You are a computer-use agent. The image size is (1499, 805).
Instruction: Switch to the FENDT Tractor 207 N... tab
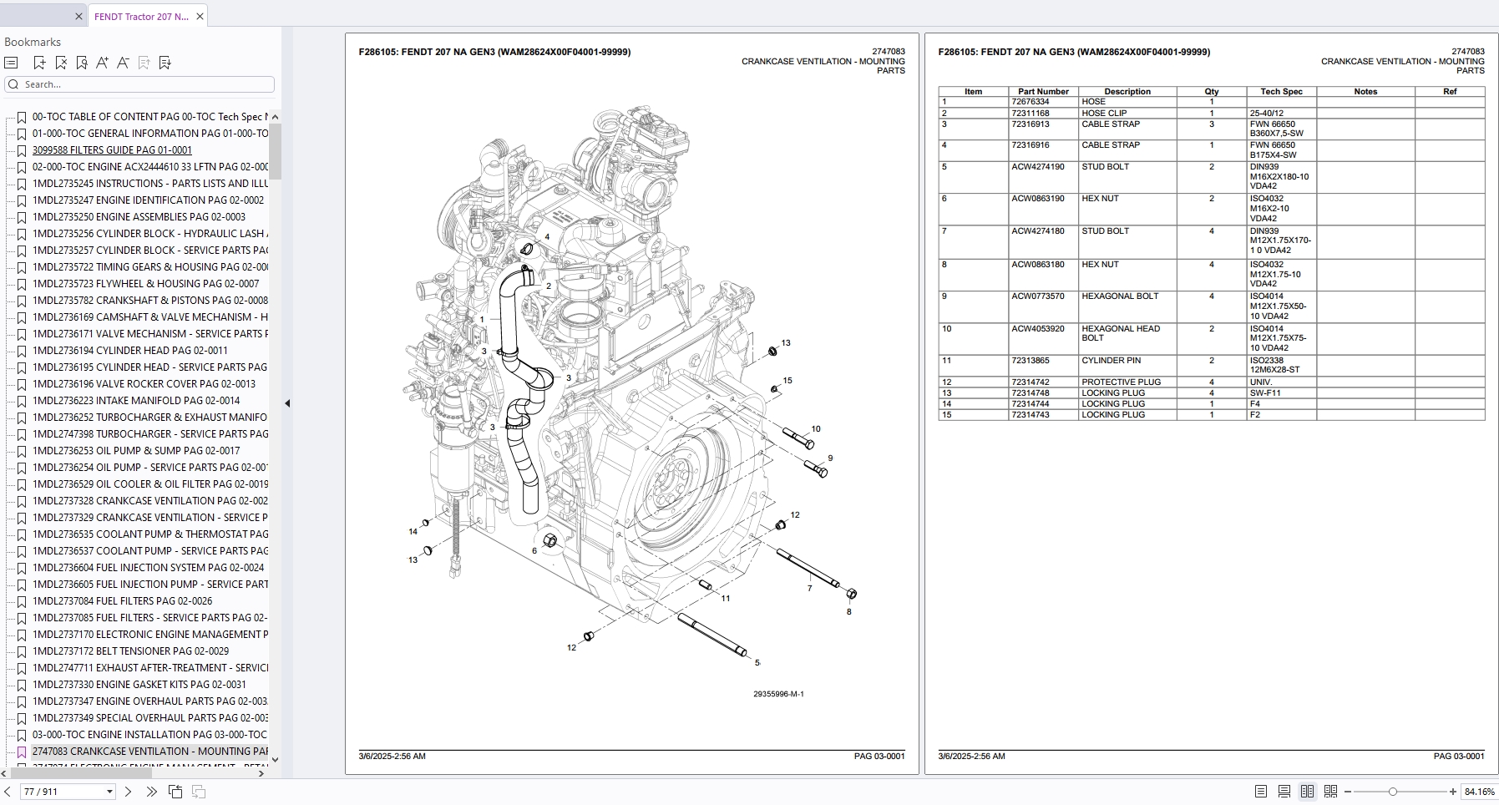point(141,17)
